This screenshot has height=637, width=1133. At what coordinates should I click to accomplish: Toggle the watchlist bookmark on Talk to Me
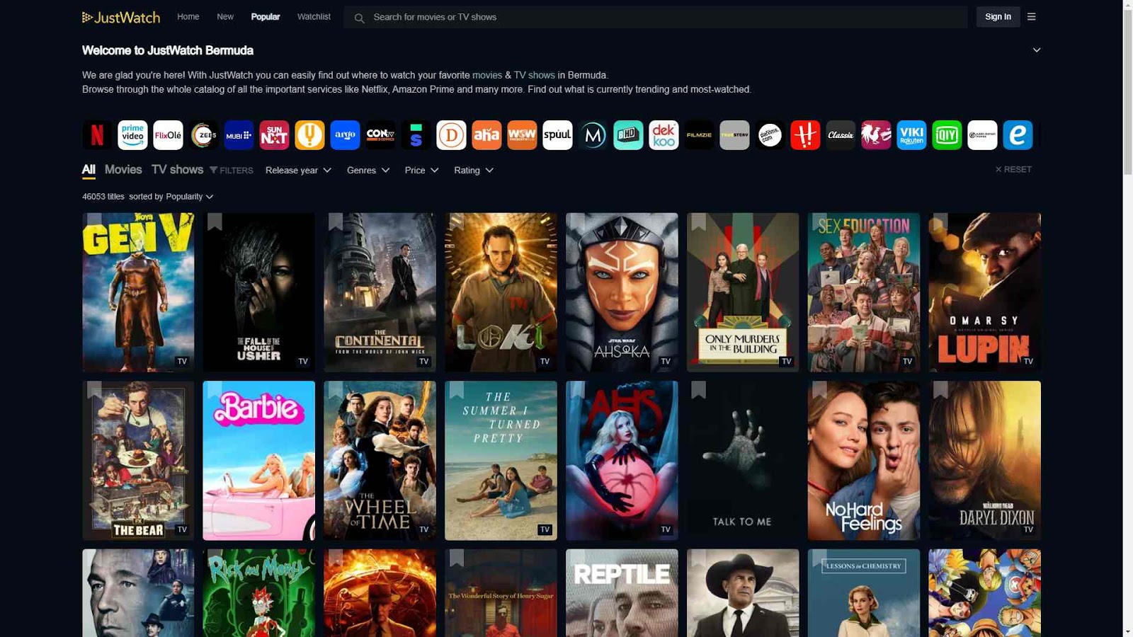[699, 390]
